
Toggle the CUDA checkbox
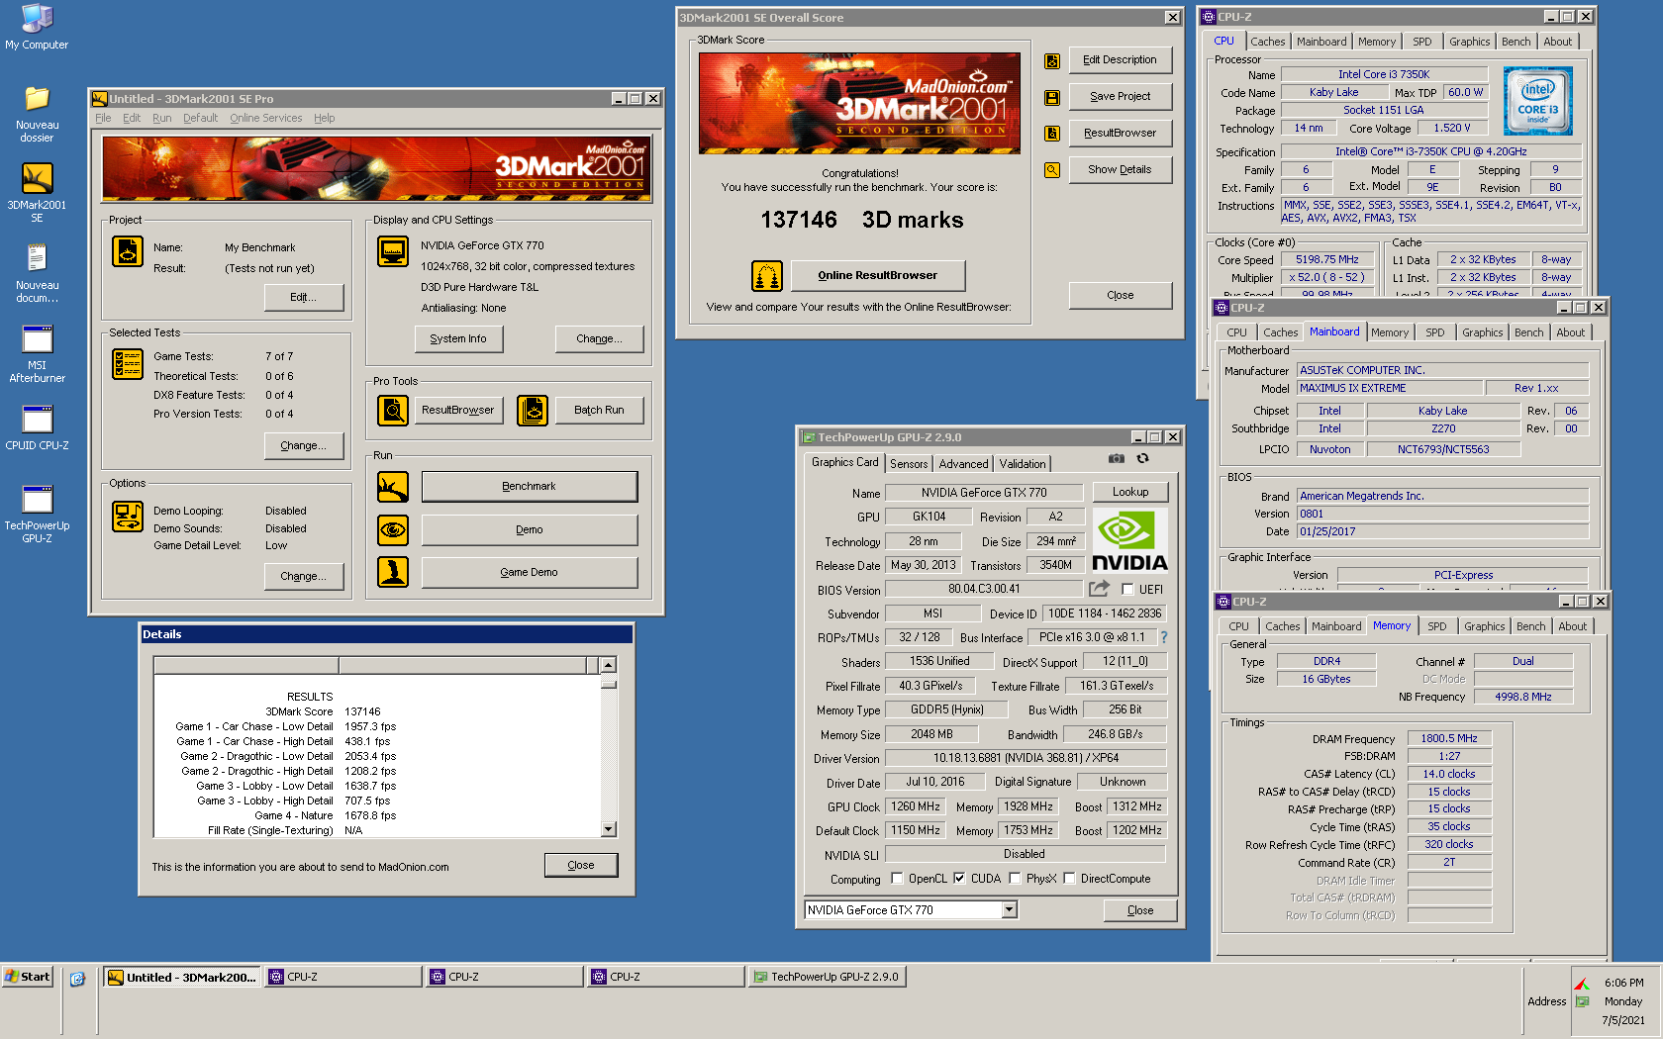pos(959,879)
